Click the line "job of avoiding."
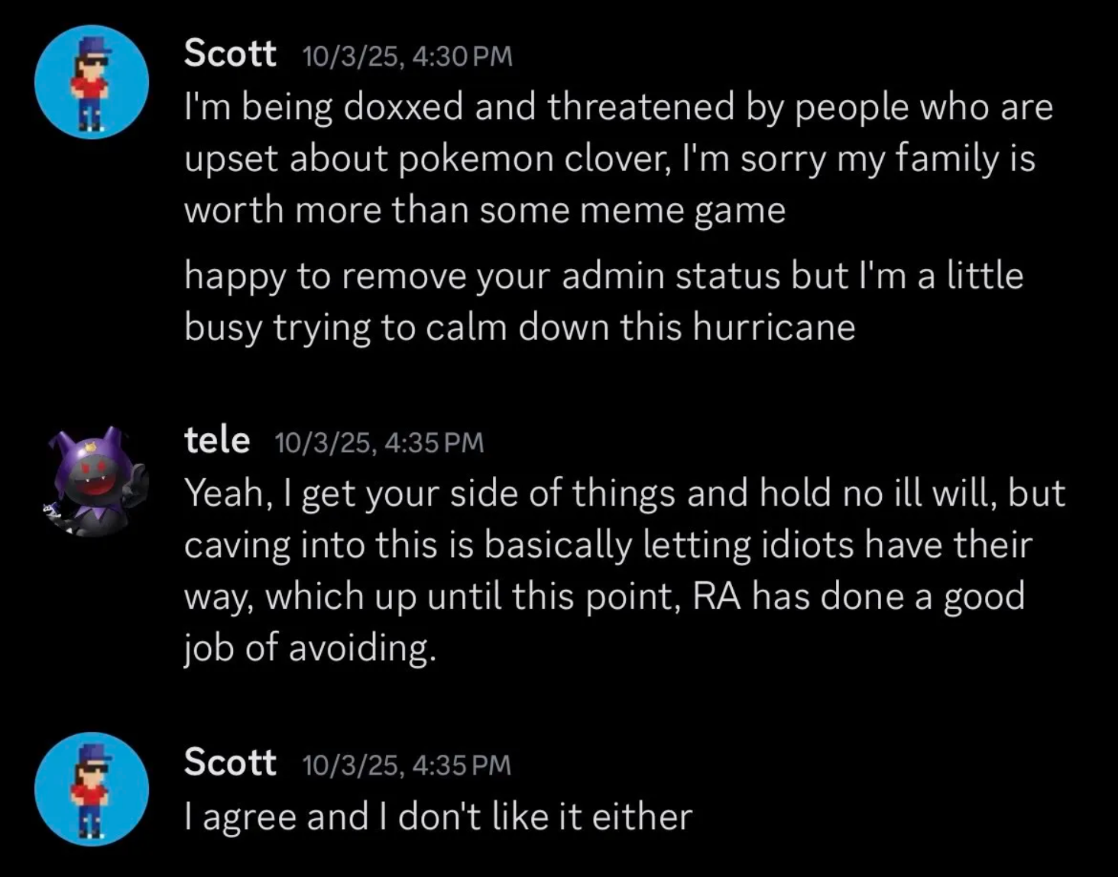 (310, 648)
